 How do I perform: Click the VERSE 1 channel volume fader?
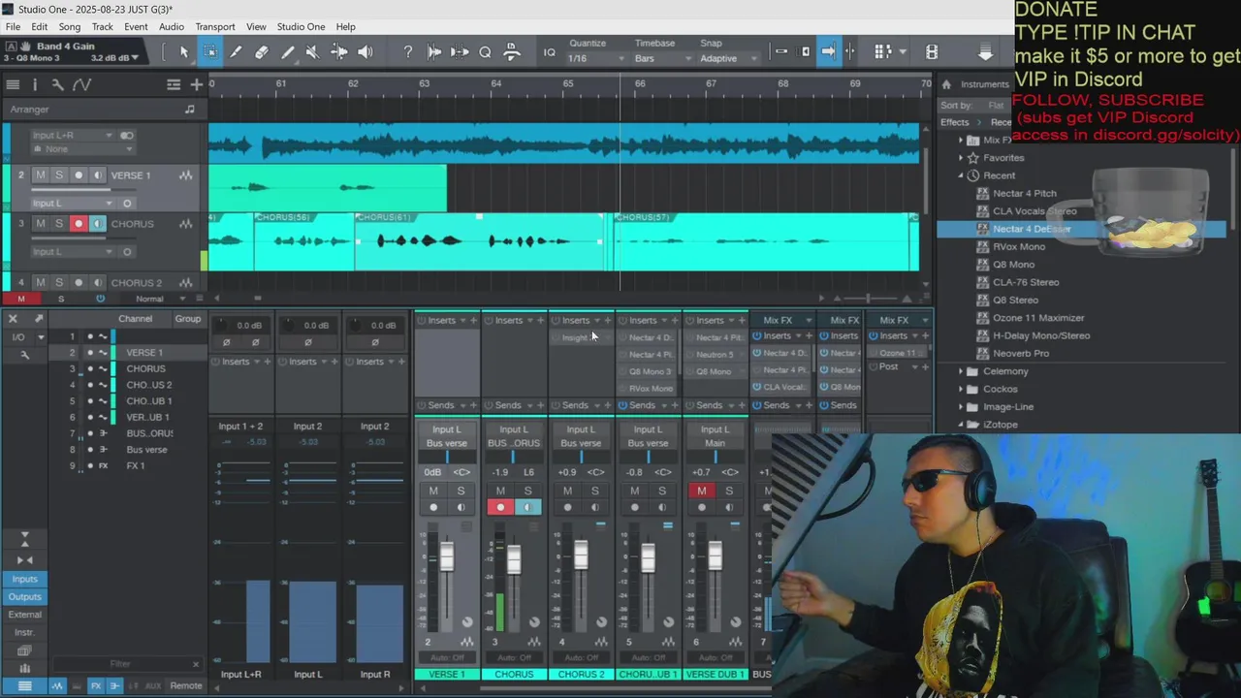(446, 556)
